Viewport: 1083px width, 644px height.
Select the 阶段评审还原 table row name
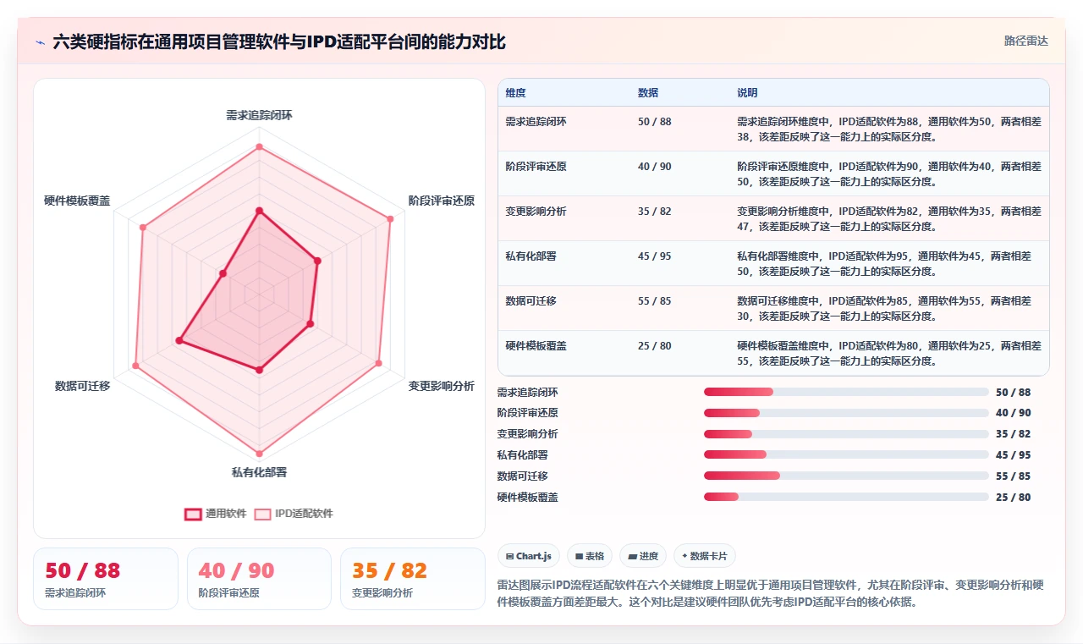536,167
